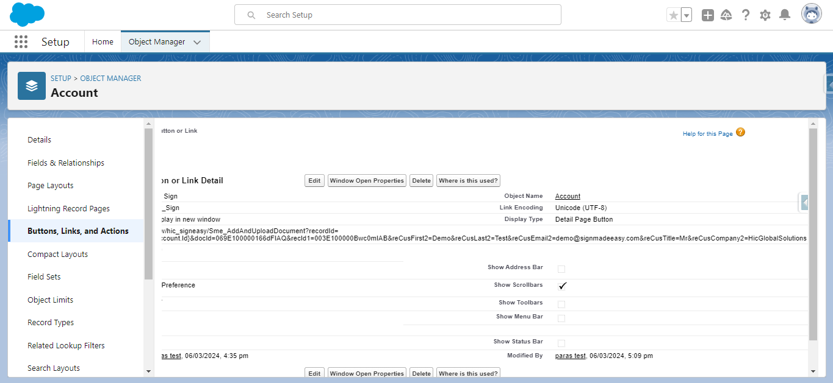Toggle the Show Menu Bar checkbox
833x383 pixels.
(561, 318)
